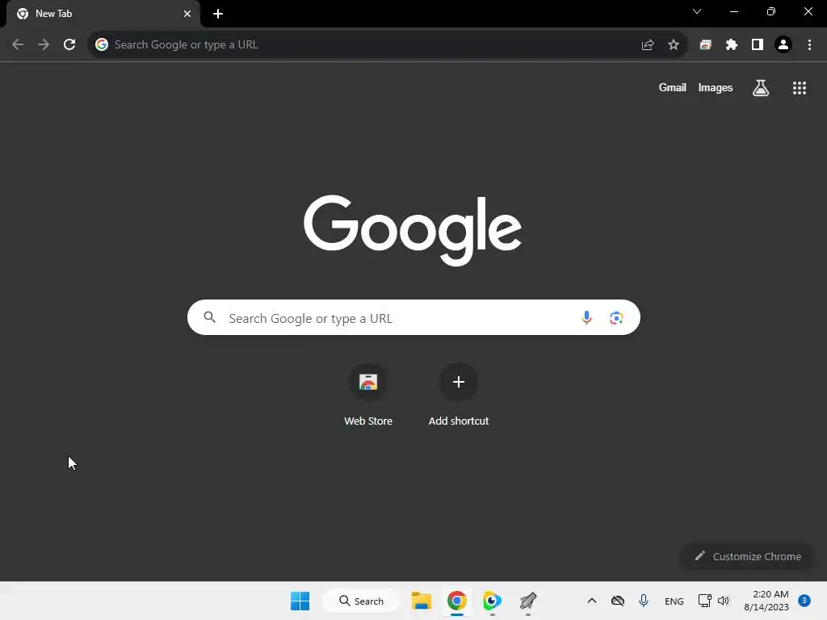Click the Google search box on the page
This screenshot has height=620, width=827.
tap(413, 317)
